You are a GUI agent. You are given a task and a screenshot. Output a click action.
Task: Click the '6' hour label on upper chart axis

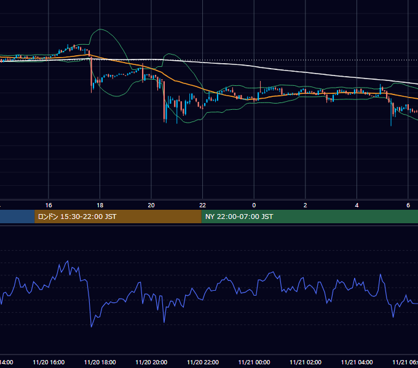click(x=408, y=205)
